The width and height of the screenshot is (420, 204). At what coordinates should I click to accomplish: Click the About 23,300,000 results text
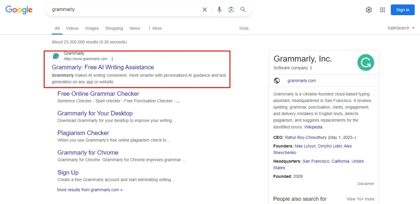pos(89,42)
